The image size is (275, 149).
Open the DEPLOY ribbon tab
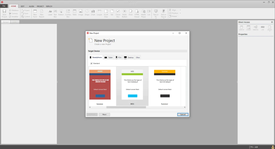pos(49,6)
